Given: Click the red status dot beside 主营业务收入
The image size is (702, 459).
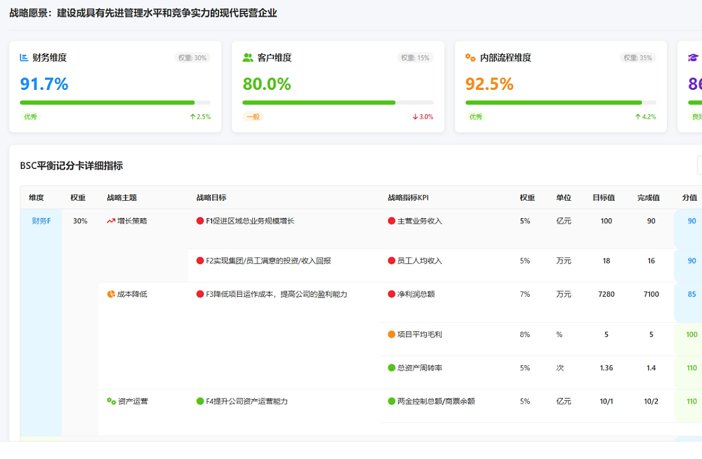Looking at the screenshot, I should 391,221.
